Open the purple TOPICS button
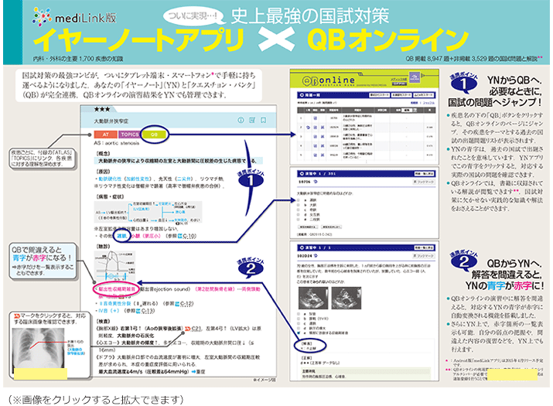The height and width of the screenshot is (406, 553). click(x=129, y=135)
